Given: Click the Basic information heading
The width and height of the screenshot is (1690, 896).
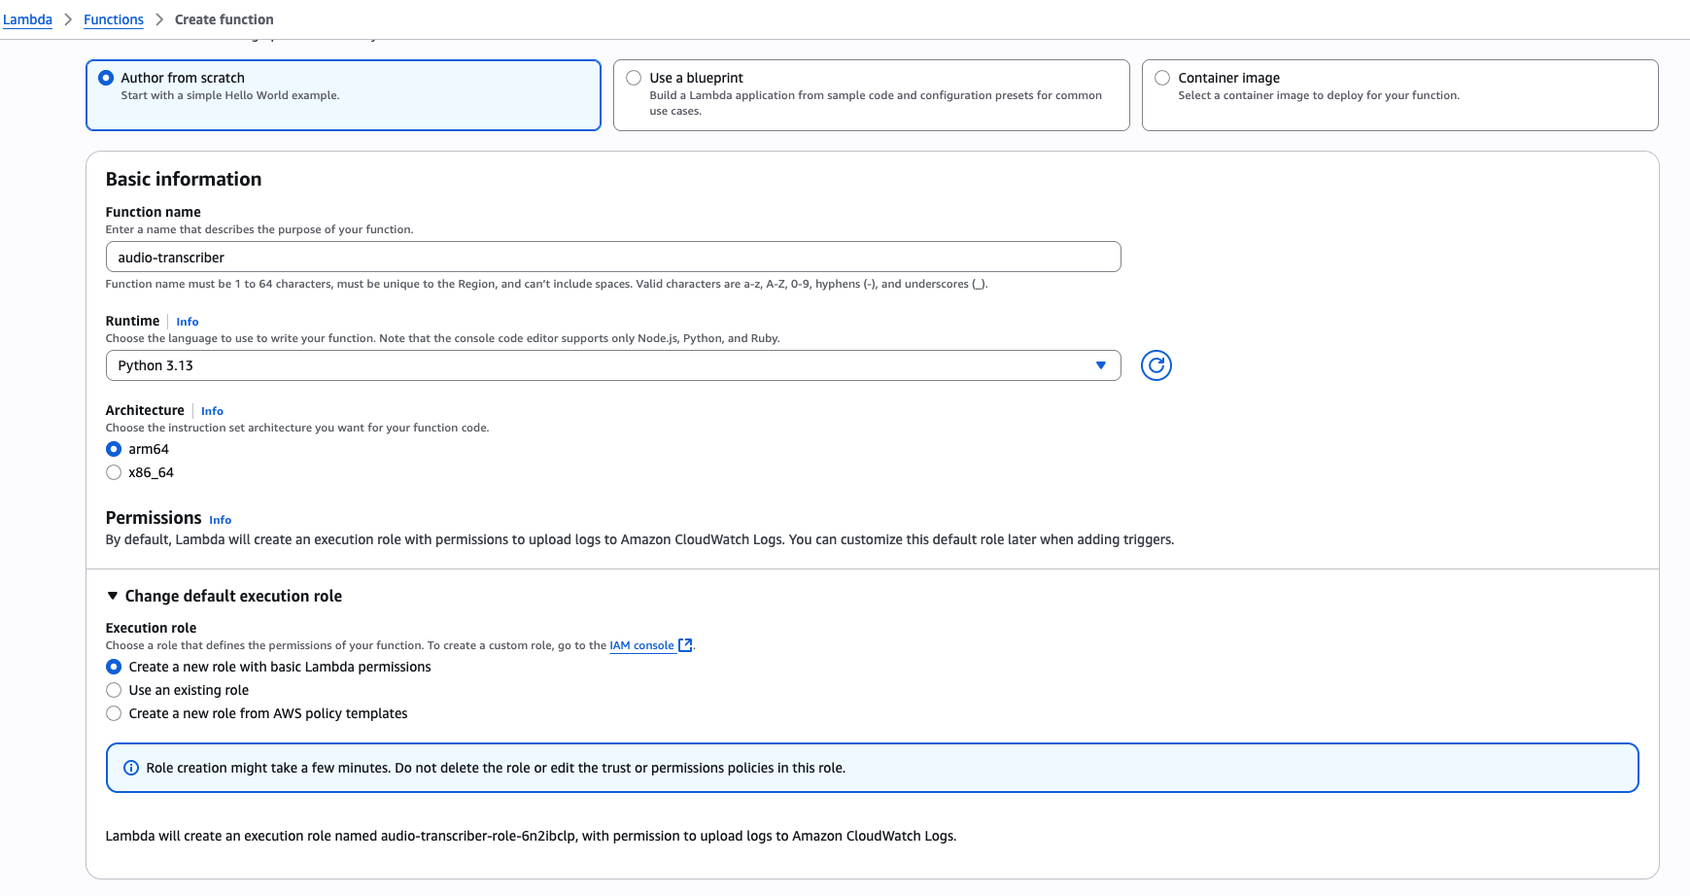Looking at the screenshot, I should tap(184, 179).
